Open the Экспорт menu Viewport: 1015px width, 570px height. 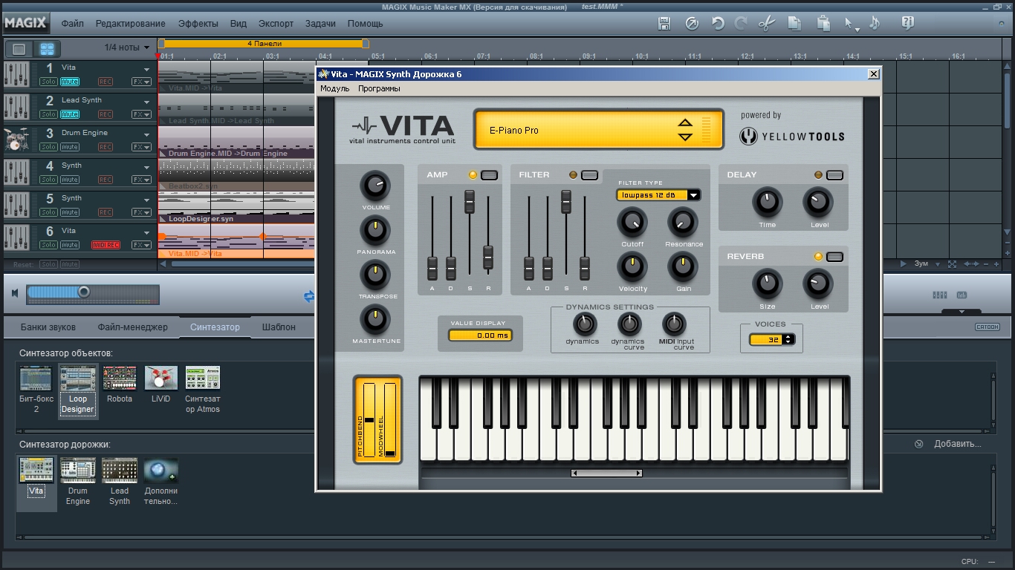pyautogui.click(x=276, y=24)
